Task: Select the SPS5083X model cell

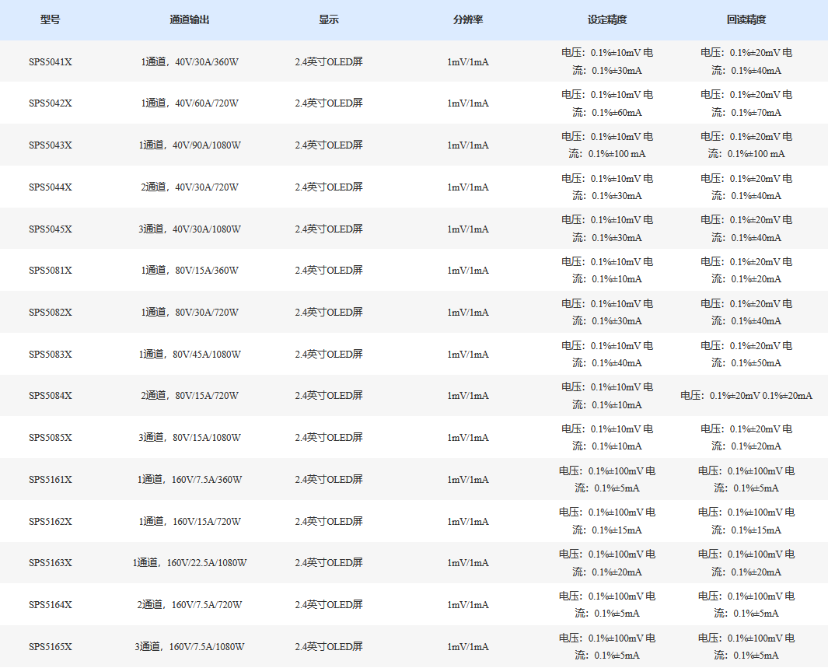Action: (x=51, y=355)
